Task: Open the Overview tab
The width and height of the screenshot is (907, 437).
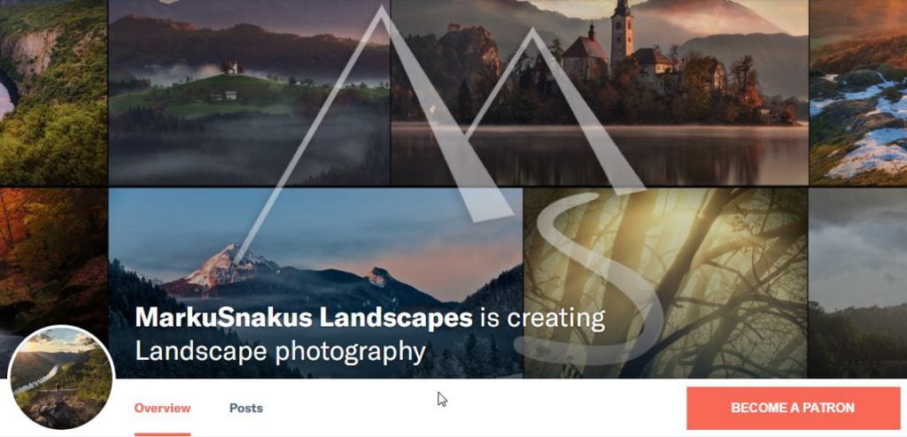Action: (162, 408)
